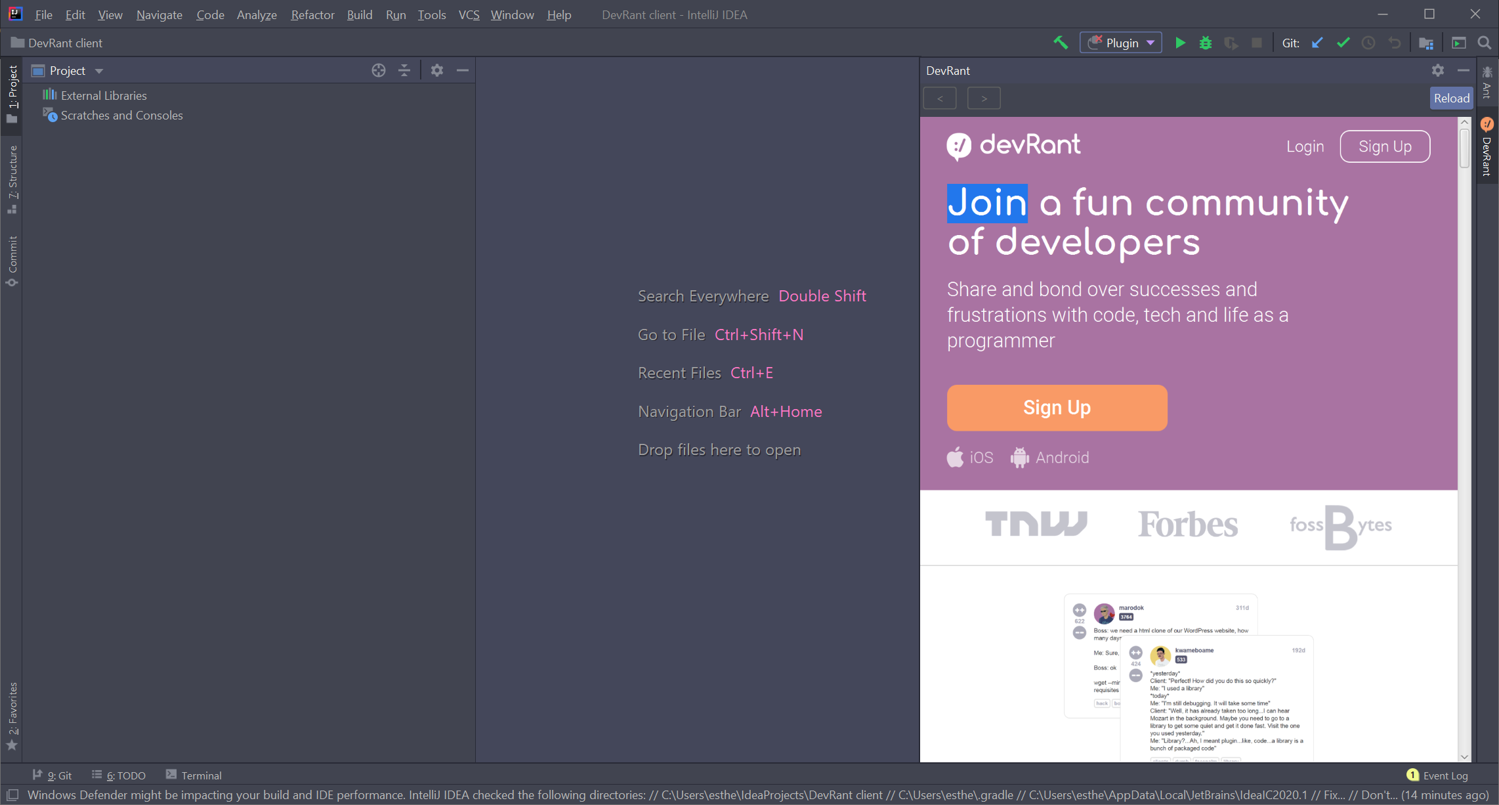Screen dimensions: 1499x805
Task: Open the VCS menu
Action: coord(469,14)
